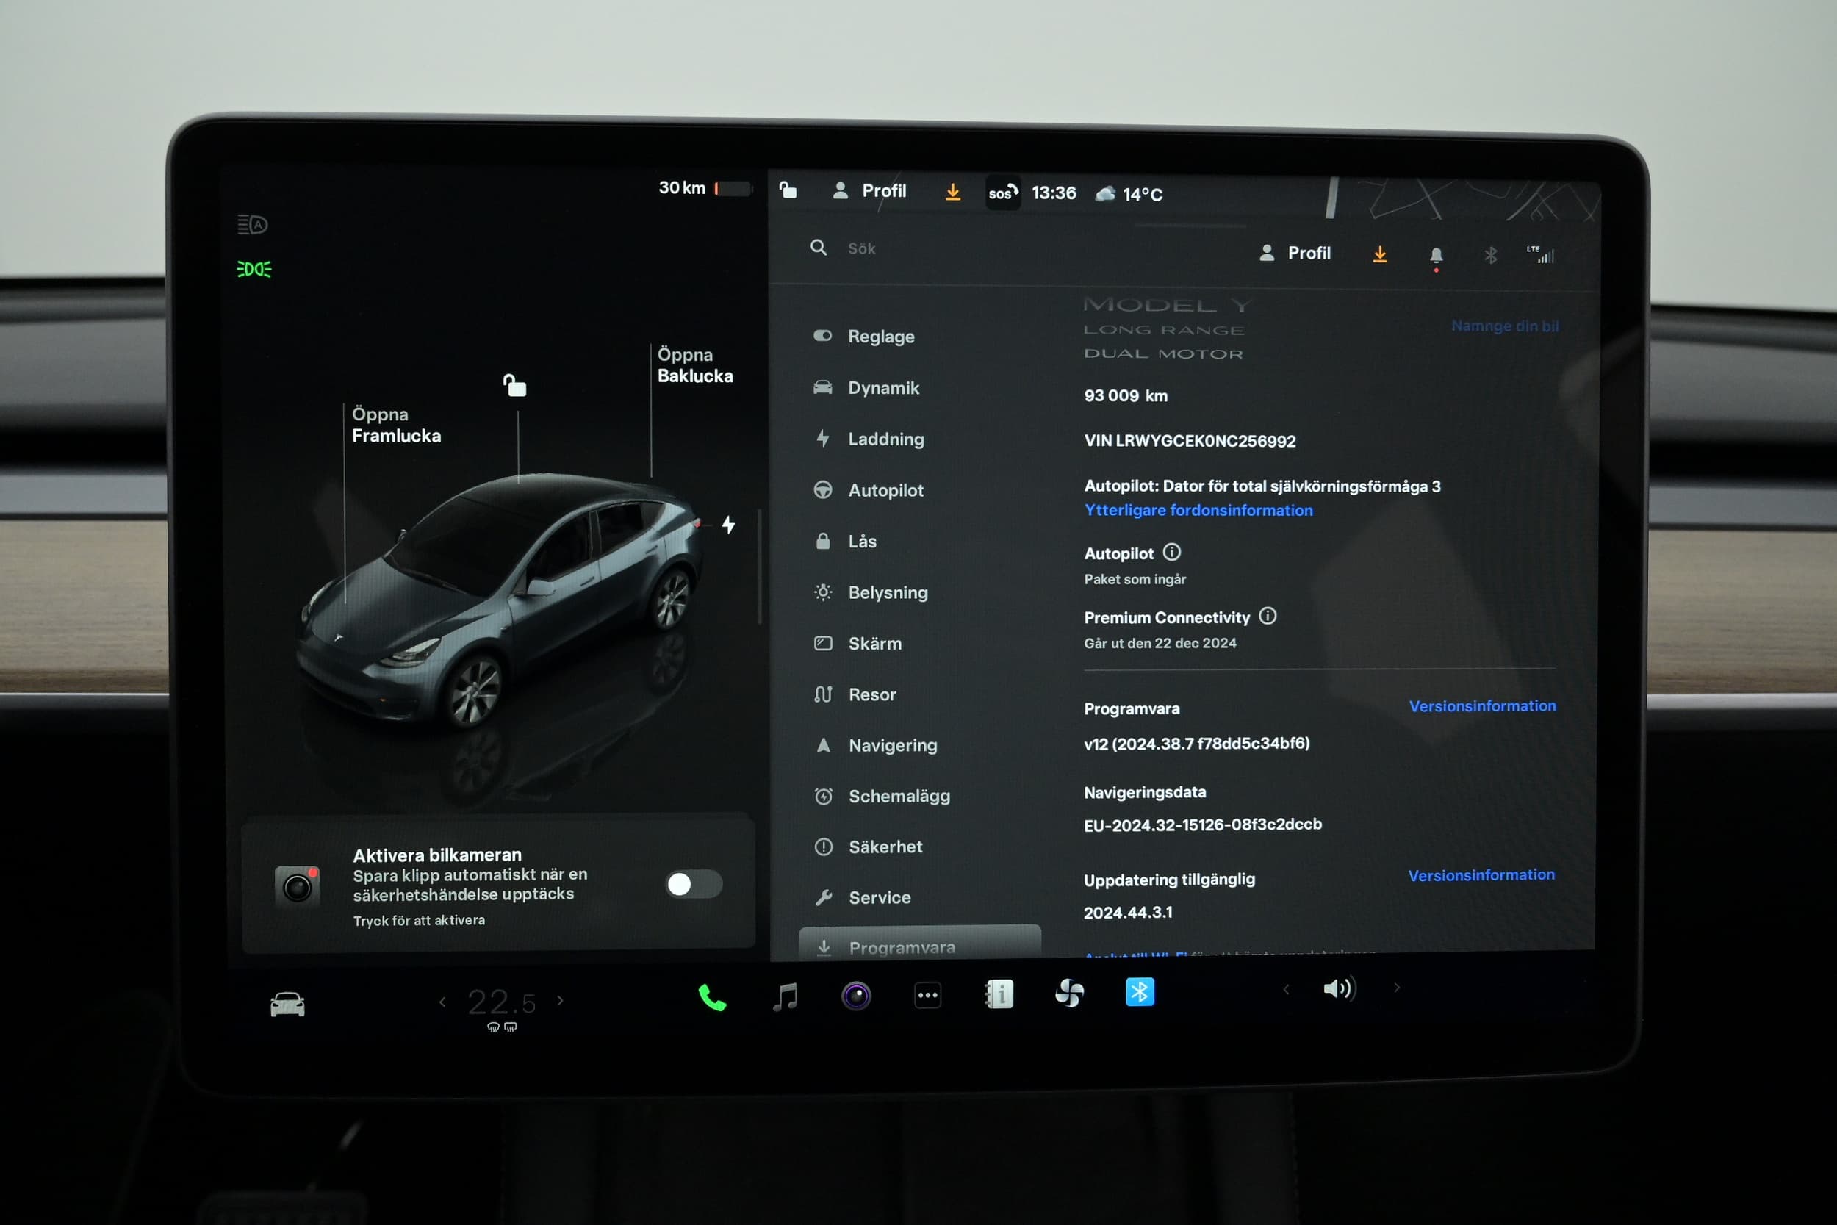Open the phone app in the dock

711,998
